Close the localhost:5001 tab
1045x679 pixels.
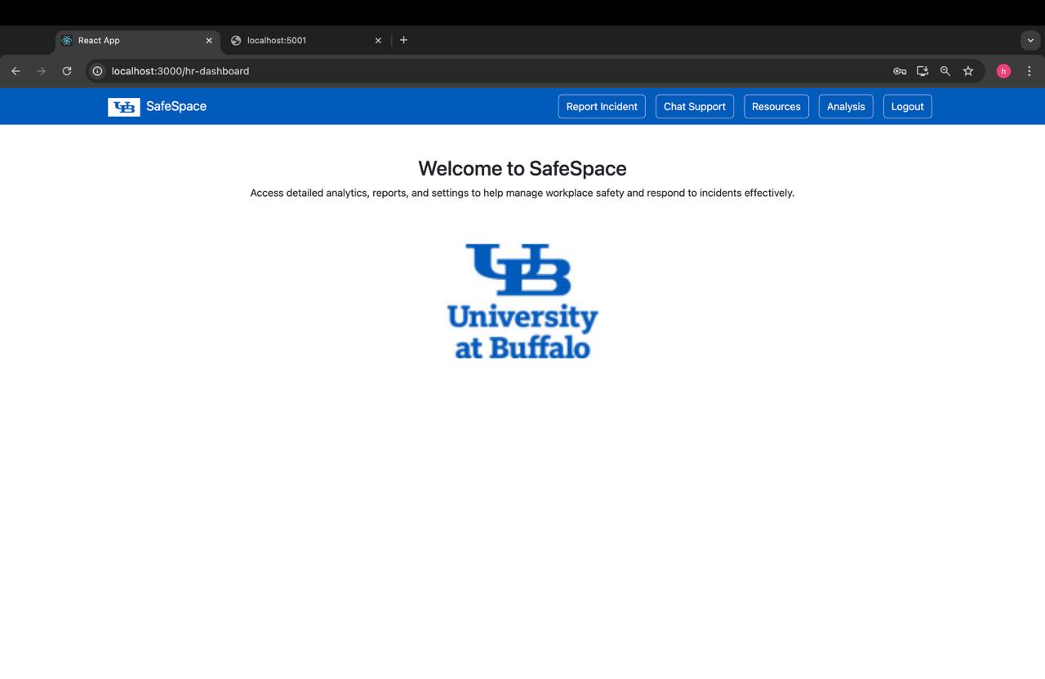pyautogui.click(x=378, y=40)
